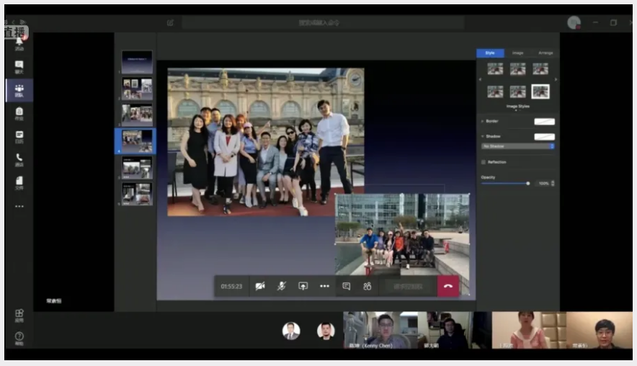Show the participants list
The width and height of the screenshot is (637, 366).
click(x=367, y=286)
